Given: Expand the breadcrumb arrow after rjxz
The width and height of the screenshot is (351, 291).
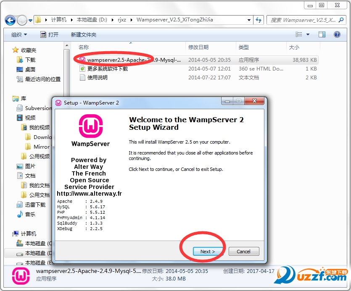Looking at the screenshot, I should pyautogui.click(x=132, y=20).
